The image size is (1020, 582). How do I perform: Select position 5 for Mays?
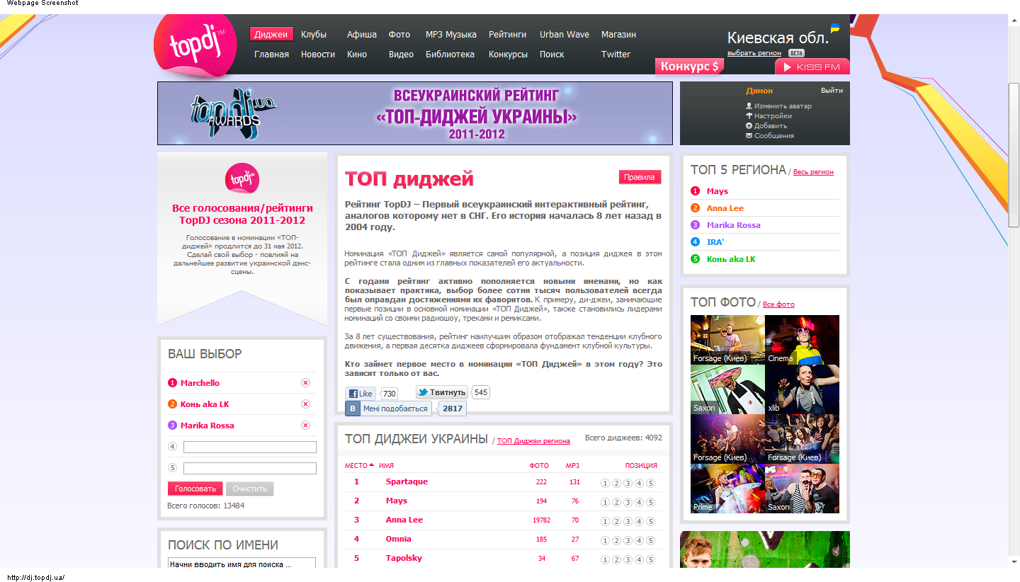point(650,503)
